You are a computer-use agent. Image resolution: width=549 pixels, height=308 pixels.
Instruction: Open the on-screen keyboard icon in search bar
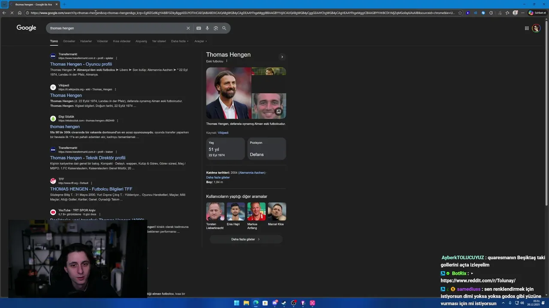(x=199, y=28)
